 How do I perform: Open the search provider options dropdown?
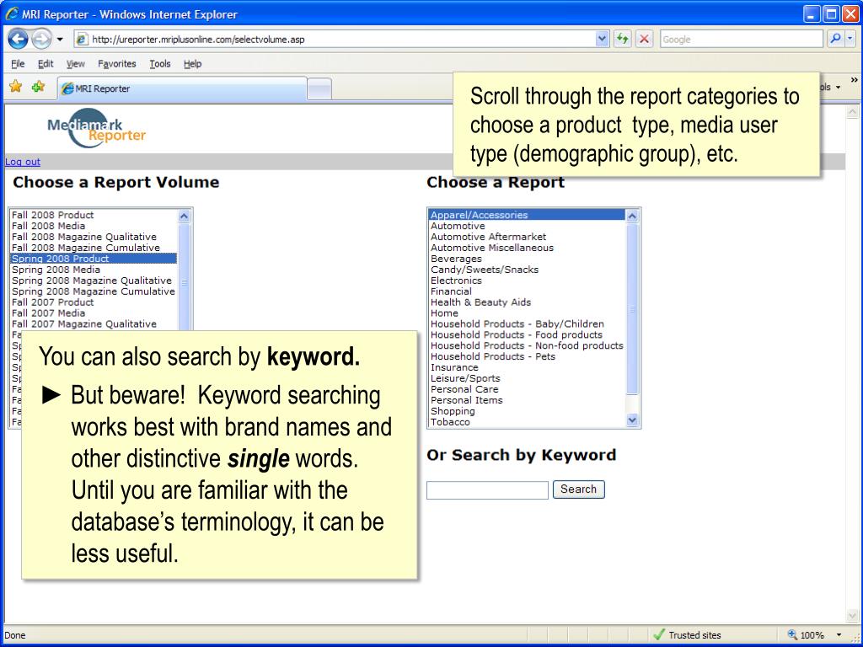[x=850, y=39]
